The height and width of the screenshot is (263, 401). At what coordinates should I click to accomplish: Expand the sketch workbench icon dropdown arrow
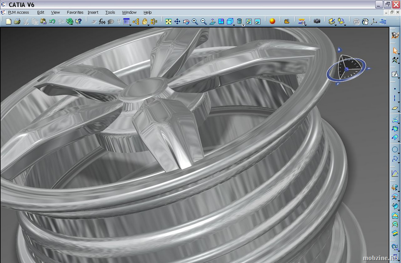(336, 25)
